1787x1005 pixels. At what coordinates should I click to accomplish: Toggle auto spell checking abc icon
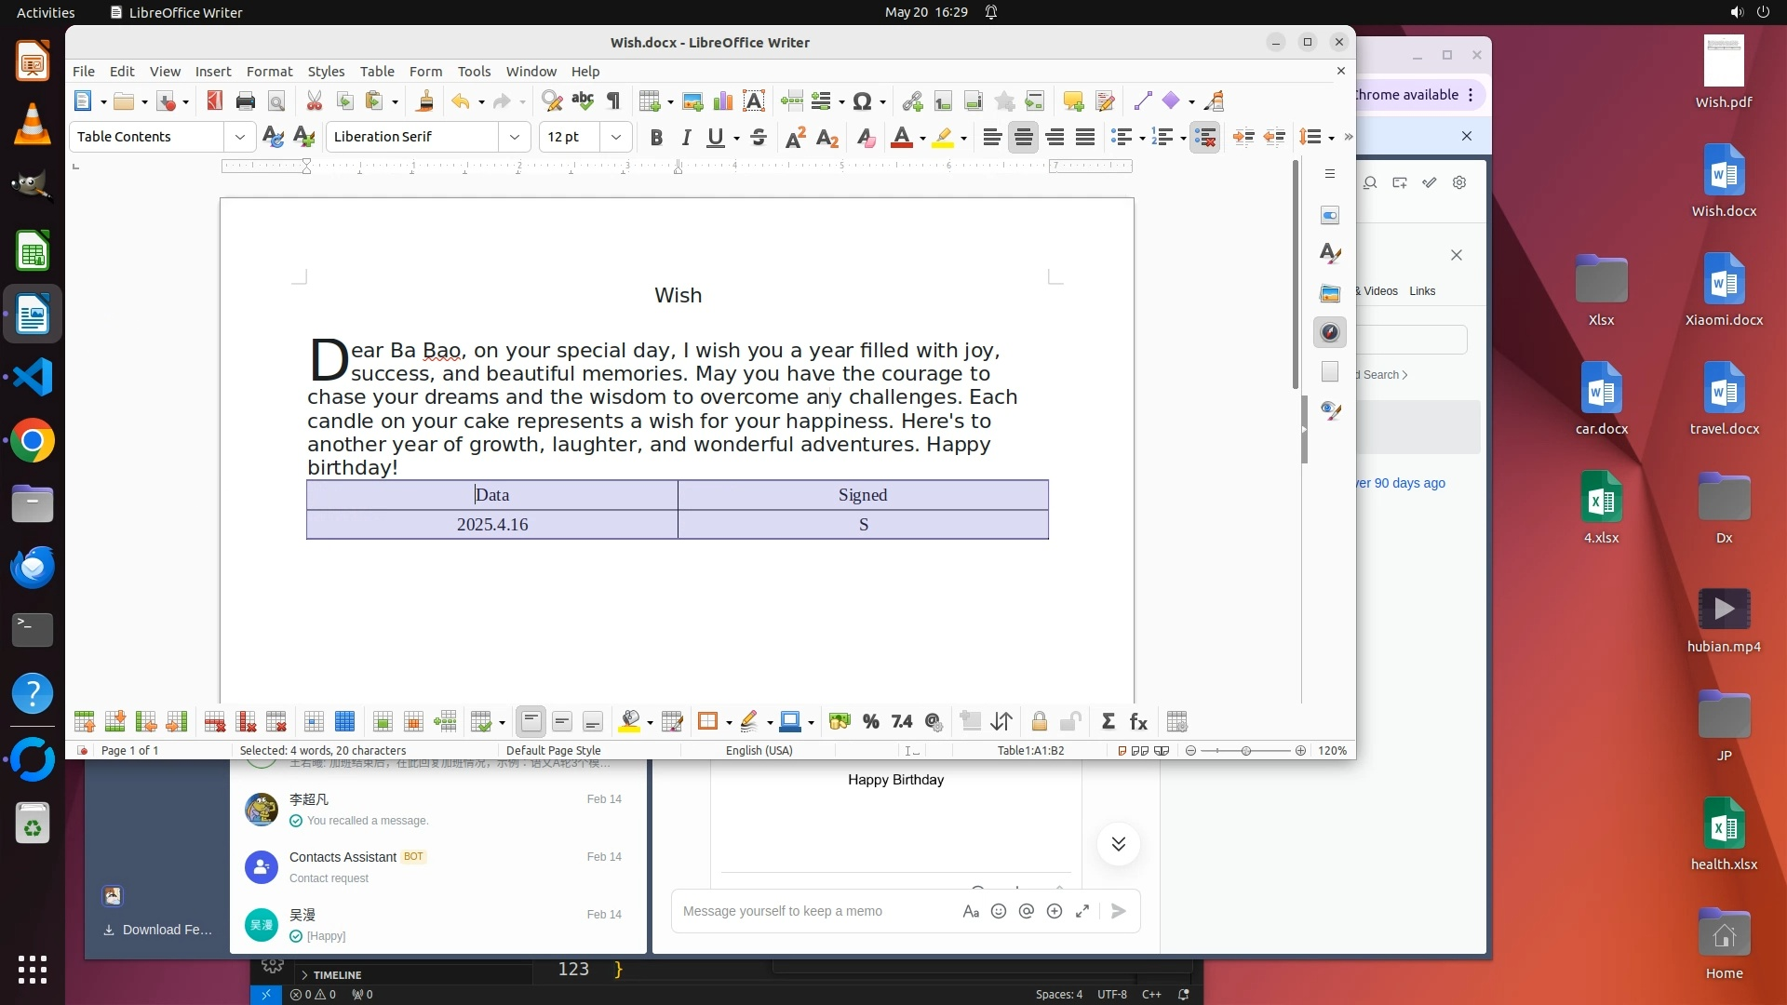(583, 100)
